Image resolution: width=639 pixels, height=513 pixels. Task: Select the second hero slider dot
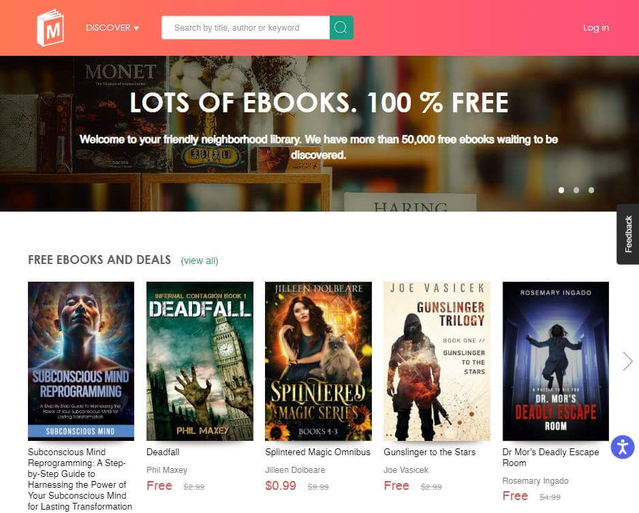[x=576, y=191]
